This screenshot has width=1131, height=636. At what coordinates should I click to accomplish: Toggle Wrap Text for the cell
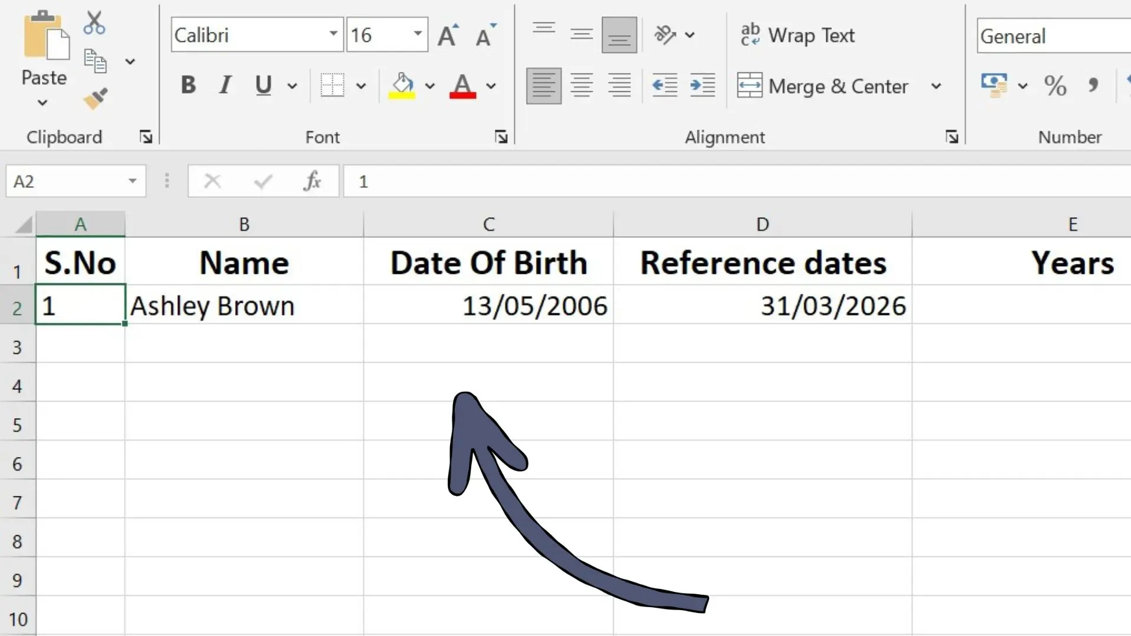point(797,35)
